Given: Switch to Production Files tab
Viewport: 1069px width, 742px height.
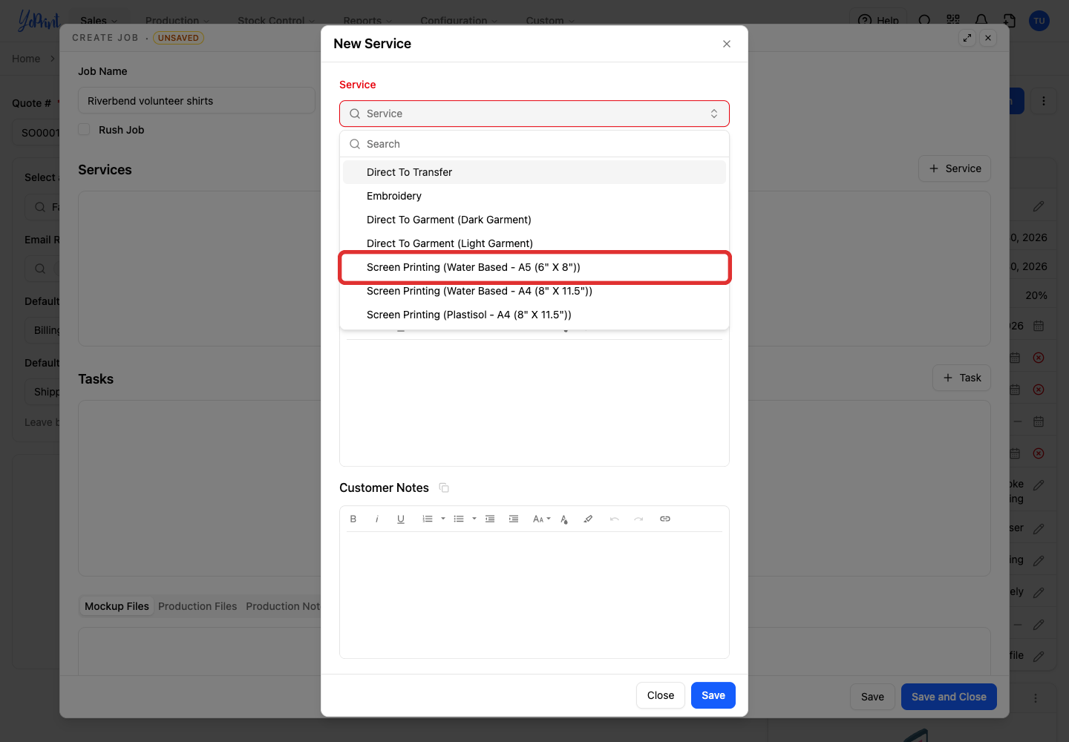Looking at the screenshot, I should pyautogui.click(x=197, y=606).
